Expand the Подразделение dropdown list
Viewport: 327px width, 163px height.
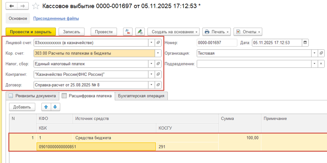click(315, 64)
